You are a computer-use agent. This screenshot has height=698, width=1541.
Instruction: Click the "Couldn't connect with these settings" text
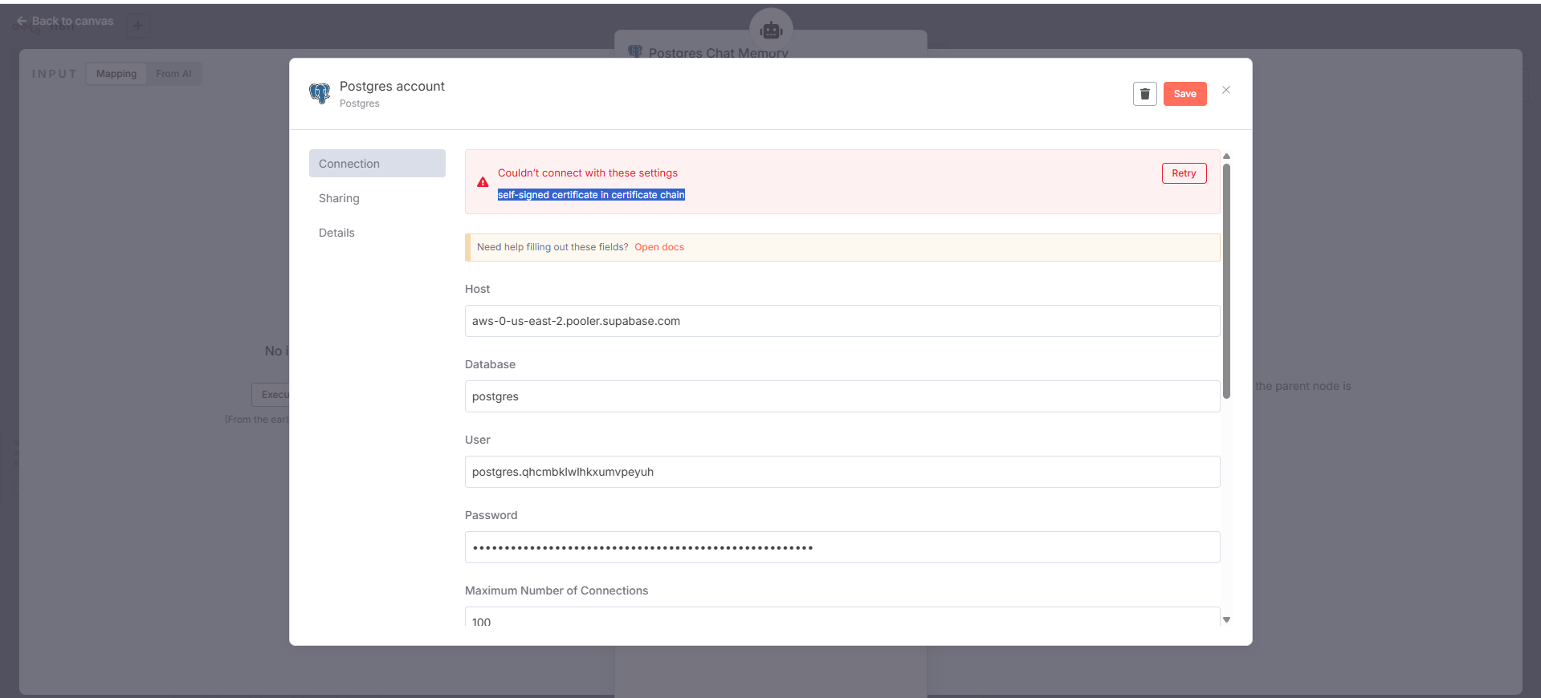coord(588,172)
